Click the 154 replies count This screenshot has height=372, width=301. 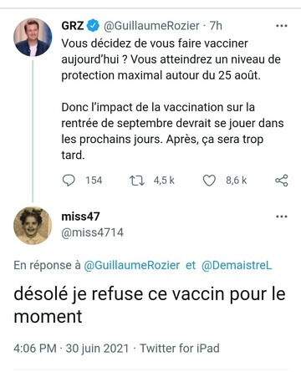pos(94,181)
